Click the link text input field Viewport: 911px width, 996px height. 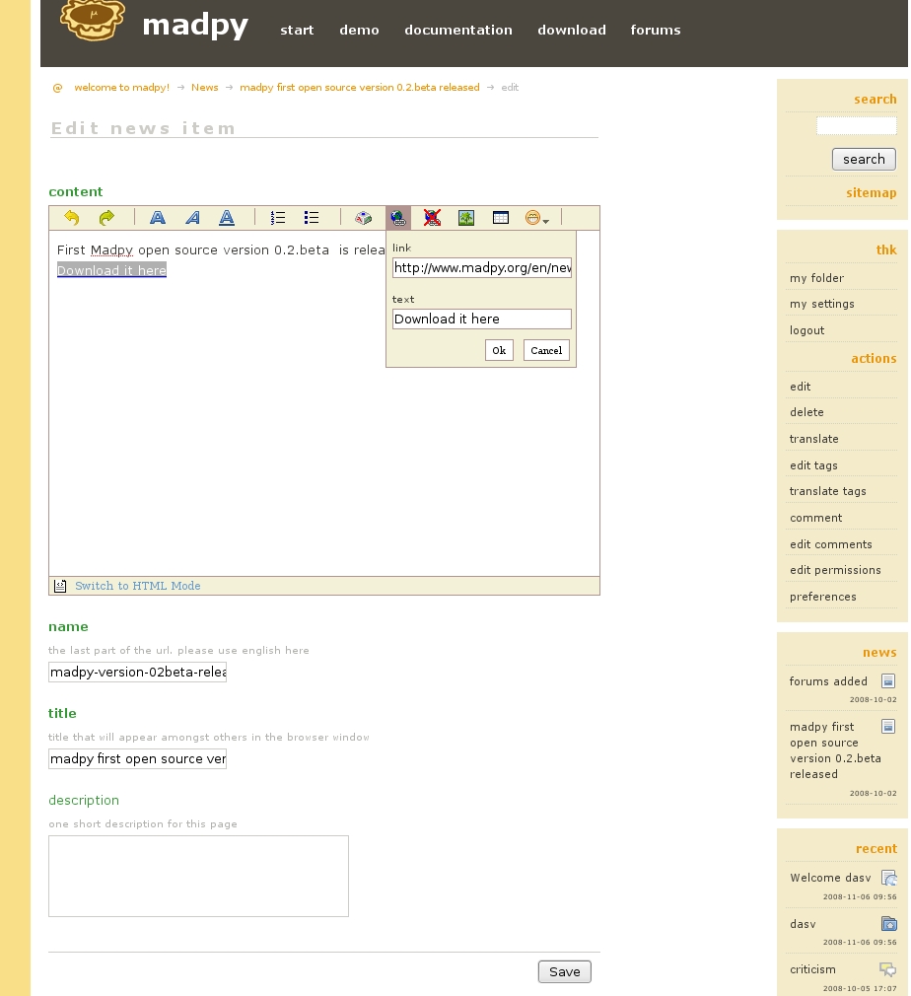(x=482, y=319)
